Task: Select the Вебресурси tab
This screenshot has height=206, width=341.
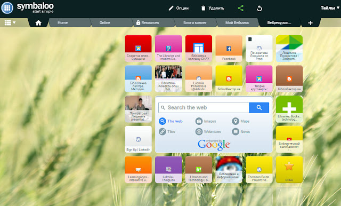Action: (x=279, y=22)
